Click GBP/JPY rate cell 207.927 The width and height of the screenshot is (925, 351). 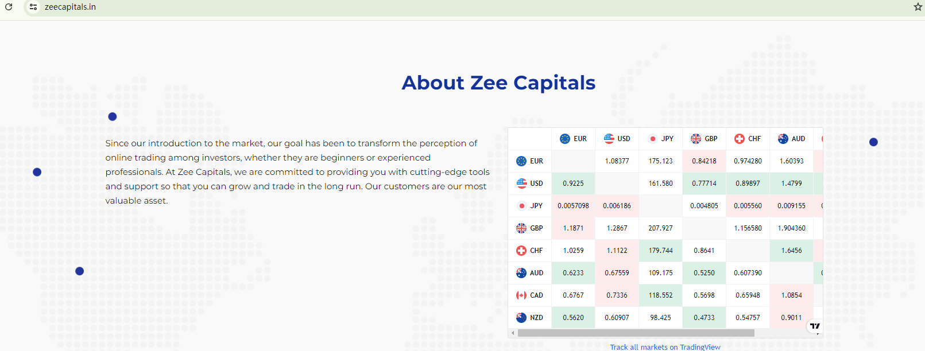[x=661, y=228]
